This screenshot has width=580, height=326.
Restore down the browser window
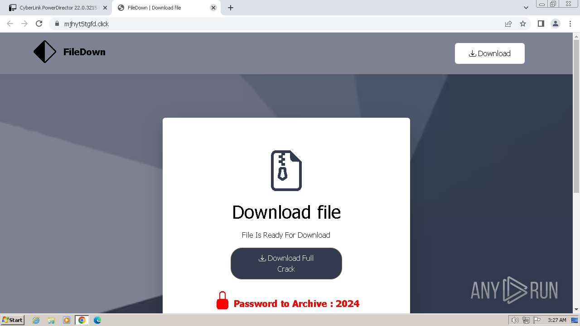(553, 4)
